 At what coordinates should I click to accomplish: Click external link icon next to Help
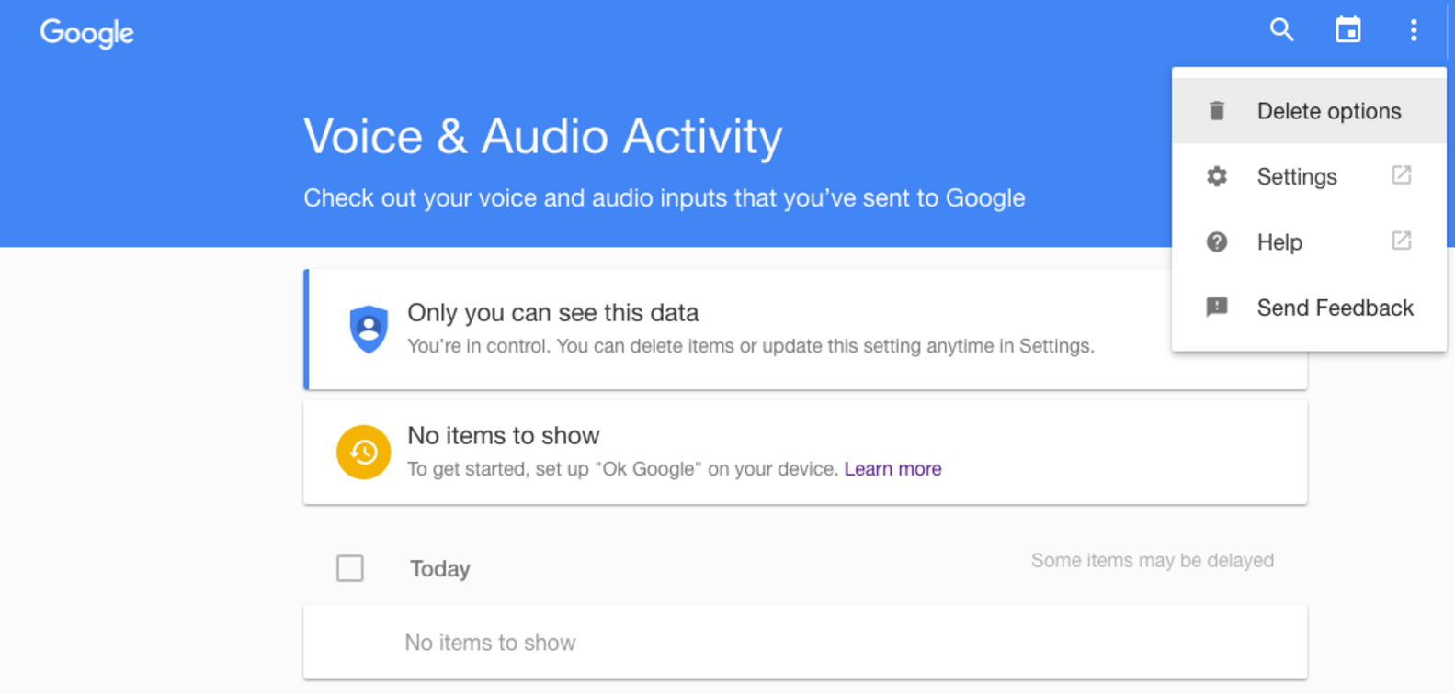[x=1401, y=241]
